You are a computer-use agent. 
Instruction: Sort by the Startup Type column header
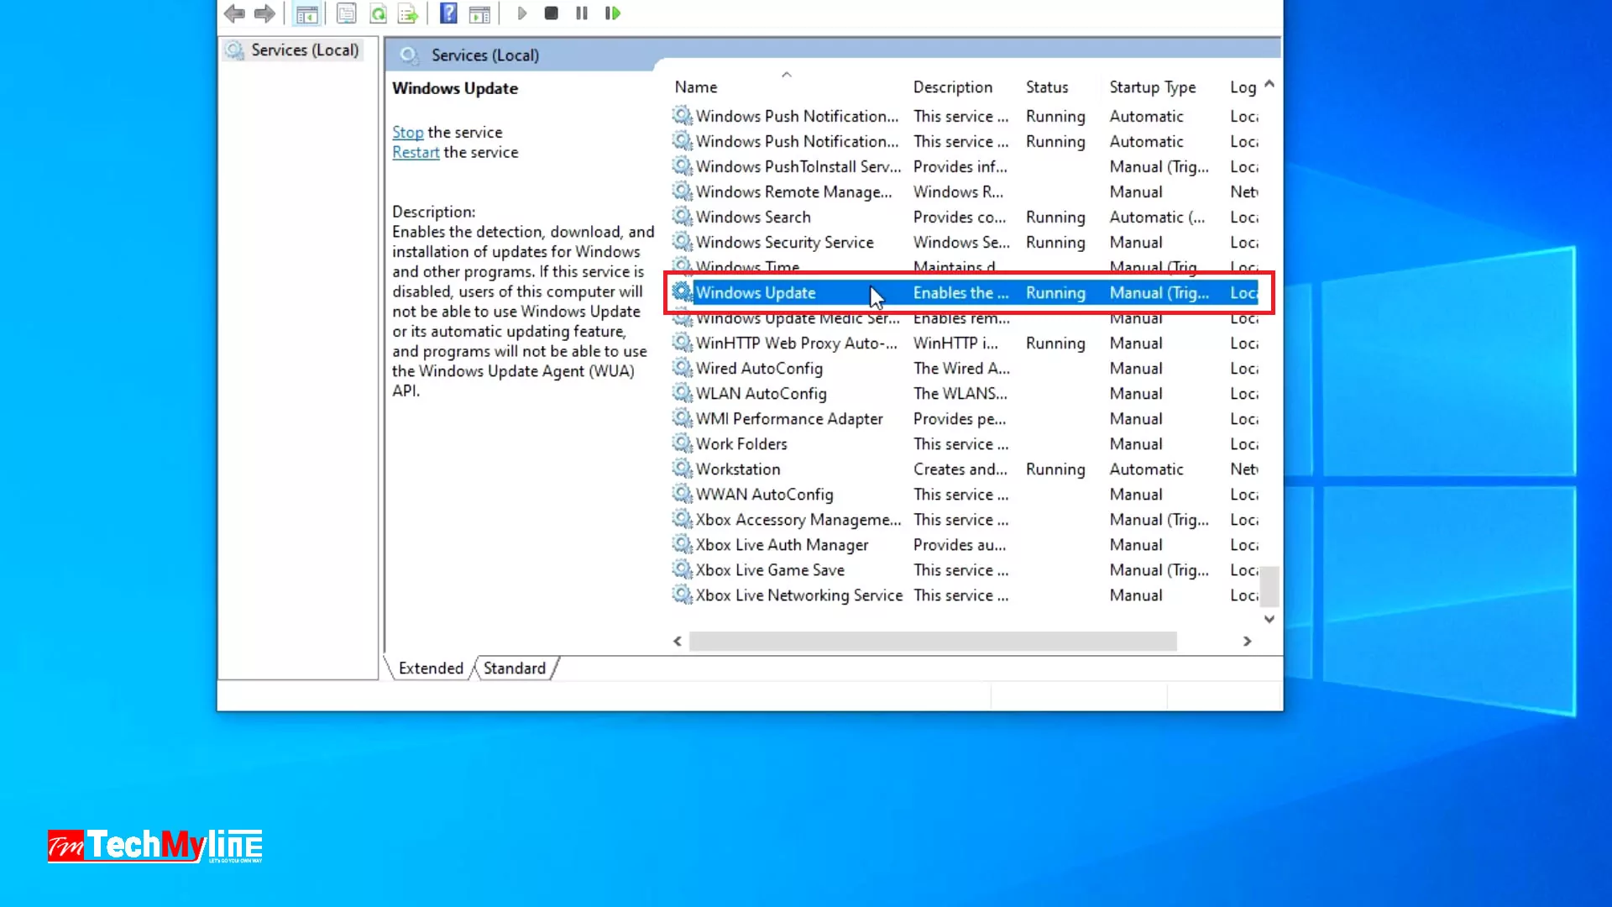[1152, 87]
